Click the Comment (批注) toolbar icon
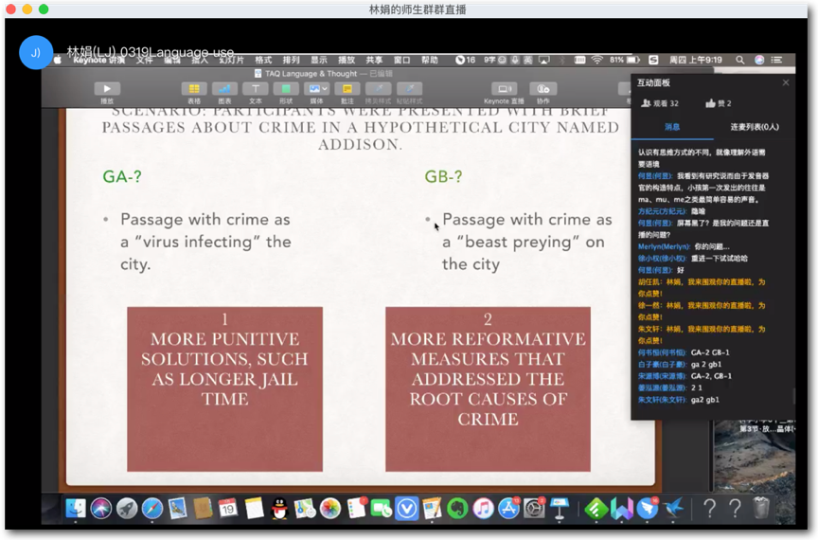 point(347,89)
